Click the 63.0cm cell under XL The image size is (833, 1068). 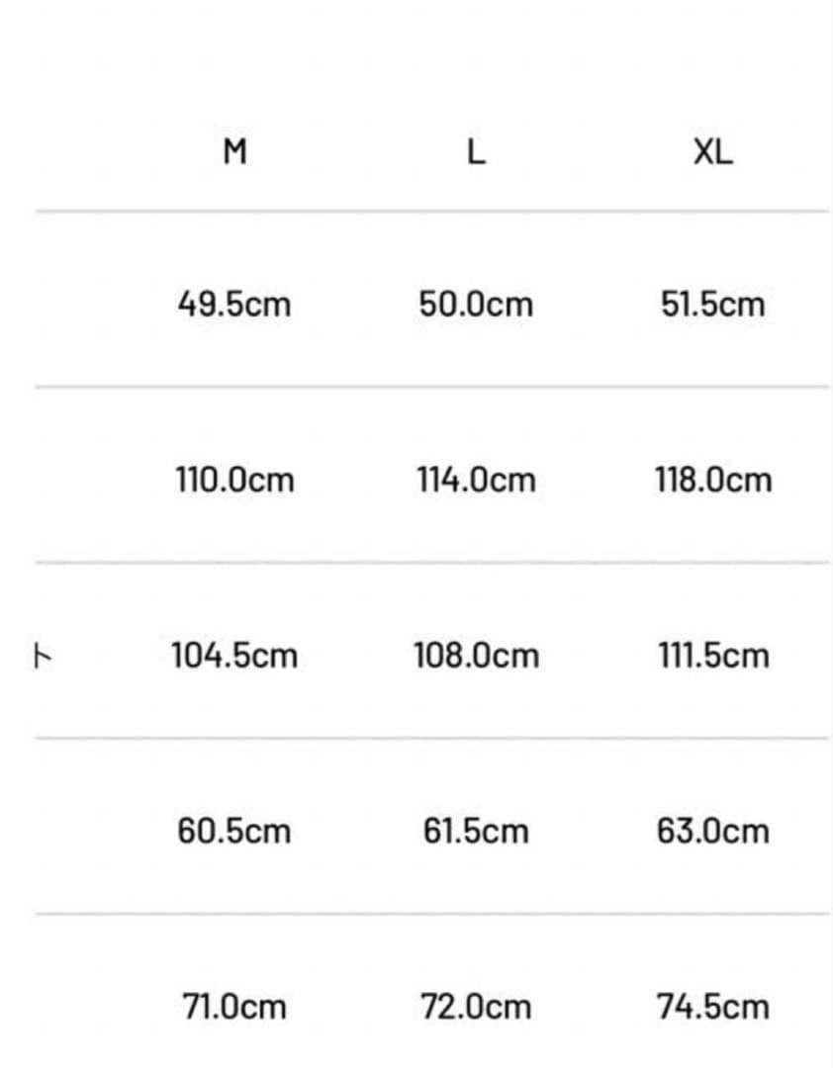712,831
